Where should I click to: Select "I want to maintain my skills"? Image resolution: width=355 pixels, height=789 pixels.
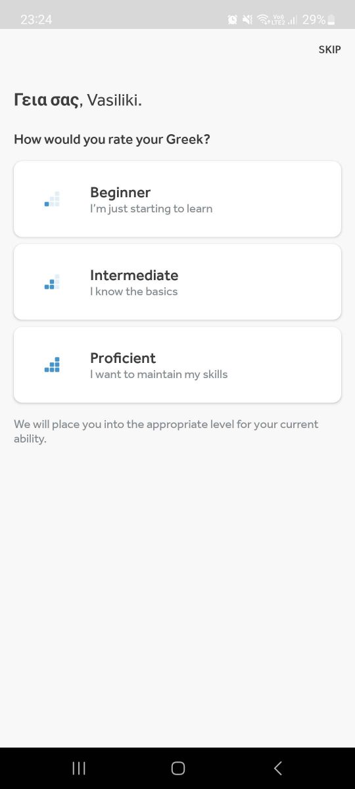159,375
